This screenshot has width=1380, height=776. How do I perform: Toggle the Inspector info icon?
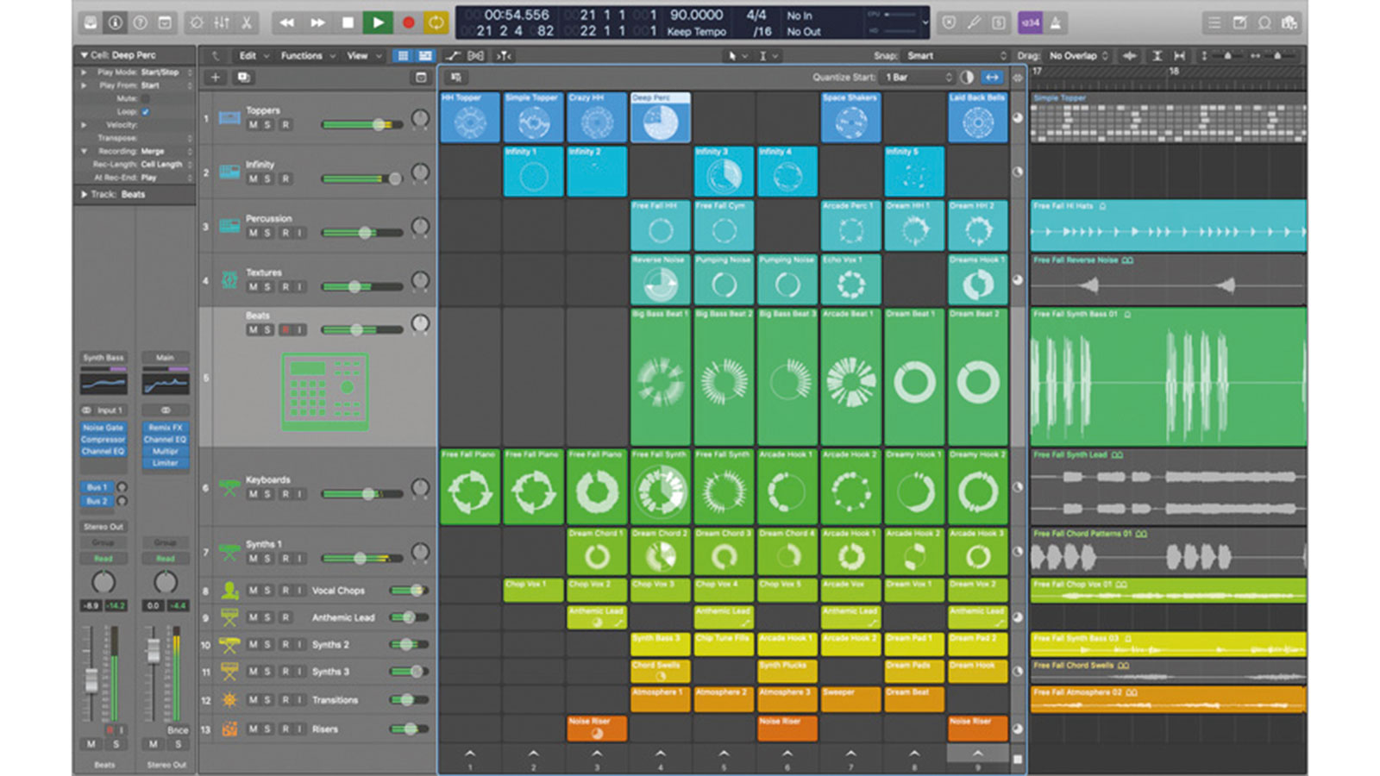(x=114, y=23)
